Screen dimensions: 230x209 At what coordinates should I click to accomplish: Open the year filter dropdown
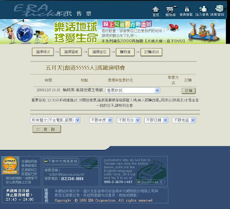[101, 120]
